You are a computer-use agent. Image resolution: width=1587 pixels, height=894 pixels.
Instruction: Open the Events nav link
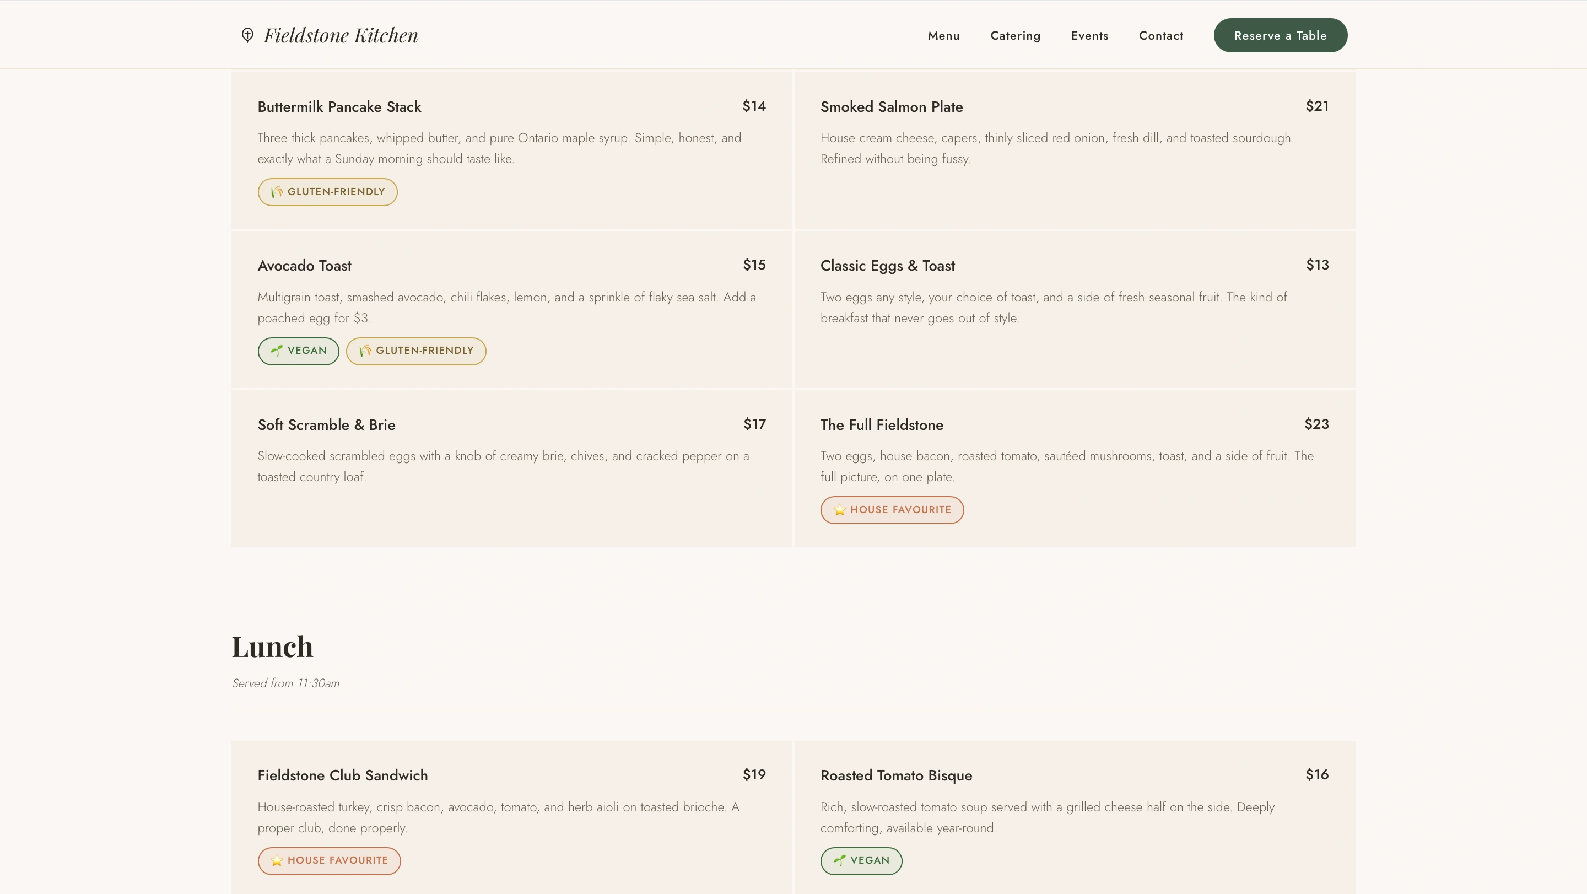tap(1089, 36)
